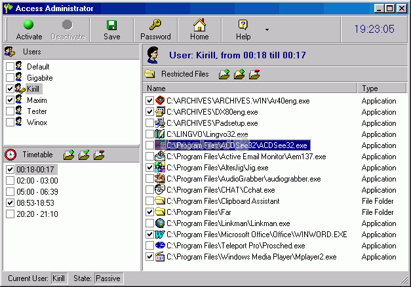Toggle the 08:53-18:53 timetable checkbox
The width and height of the screenshot is (411, 287).
10,203
